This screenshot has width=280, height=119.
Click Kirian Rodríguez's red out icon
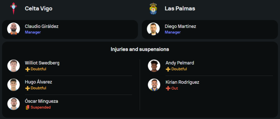(168, 88)
